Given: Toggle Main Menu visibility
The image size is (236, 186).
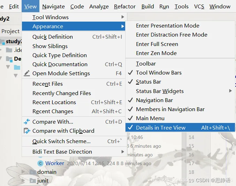Looking at the screenshot, I should tap(180, 118).
